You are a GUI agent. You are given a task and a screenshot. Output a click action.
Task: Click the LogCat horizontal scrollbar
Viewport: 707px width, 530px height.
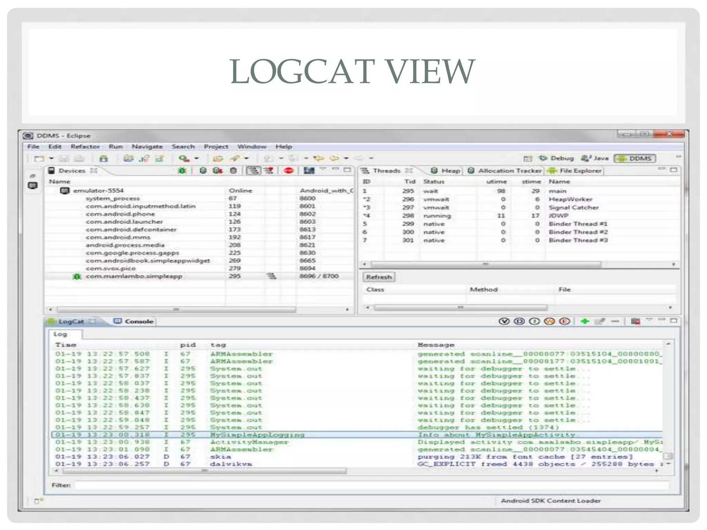click(204, 471)
